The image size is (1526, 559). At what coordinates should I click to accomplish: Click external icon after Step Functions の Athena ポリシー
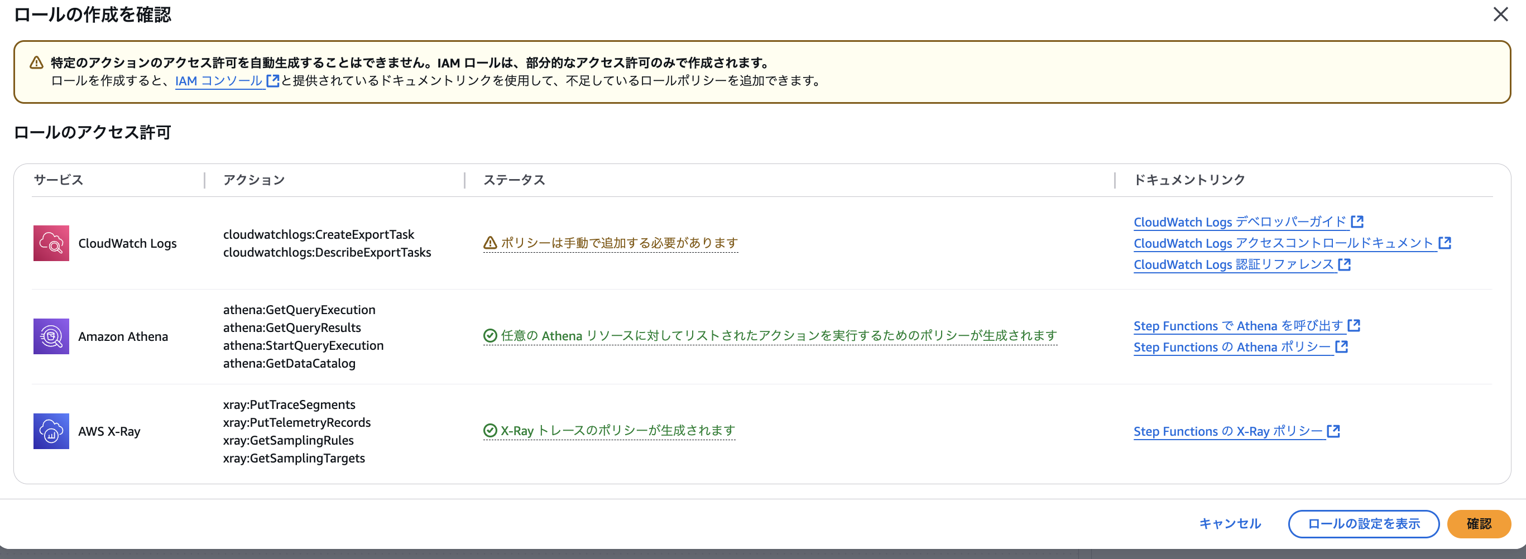(x=1342, y=346)
